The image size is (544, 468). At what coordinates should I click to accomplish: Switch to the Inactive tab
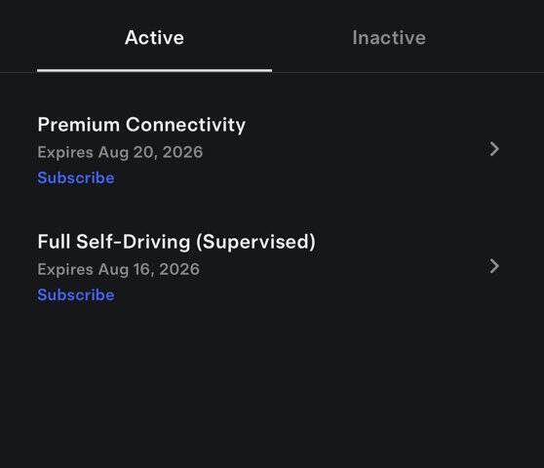[389, 37]
